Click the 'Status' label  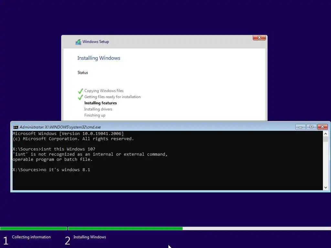click(x=82, y=73)
